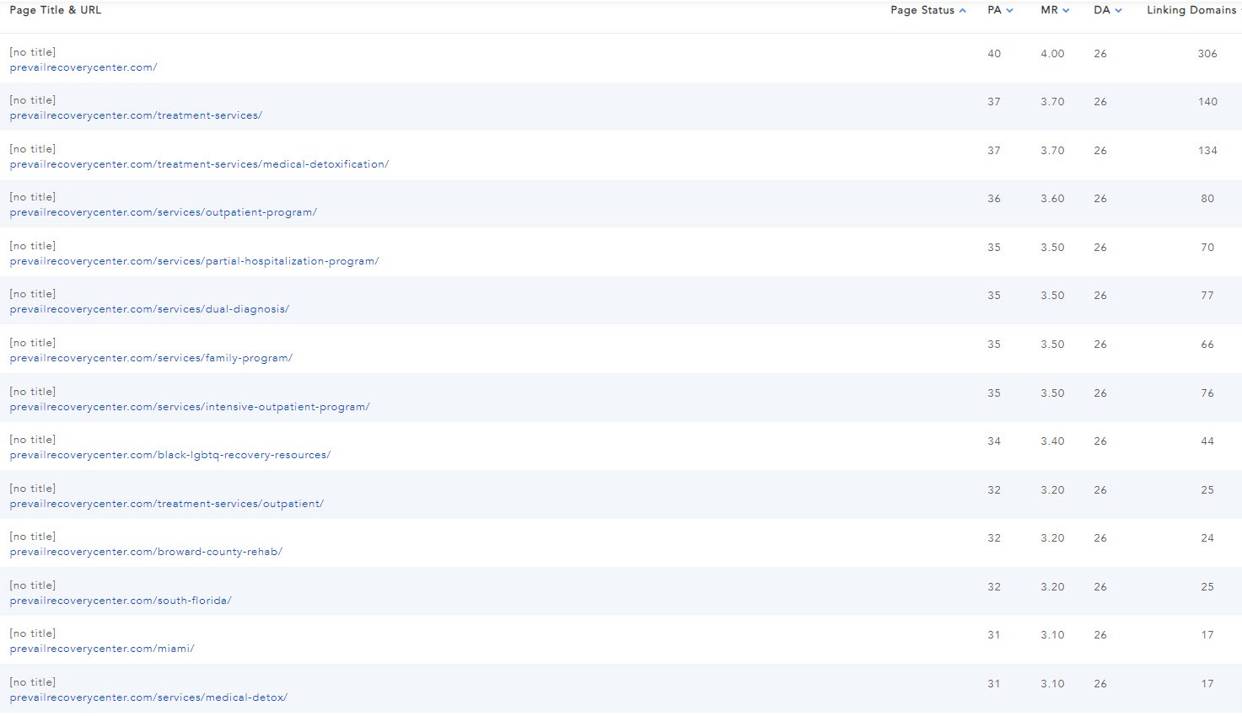
Task: Open the medical-detoxification page link
Action: (199, 164)
